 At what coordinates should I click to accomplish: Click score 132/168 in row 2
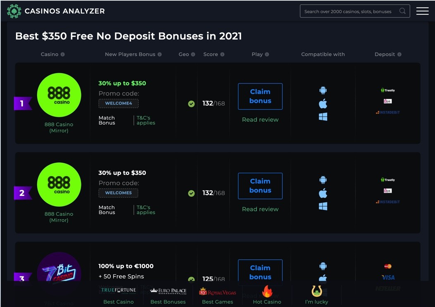(x=214, y=193)
